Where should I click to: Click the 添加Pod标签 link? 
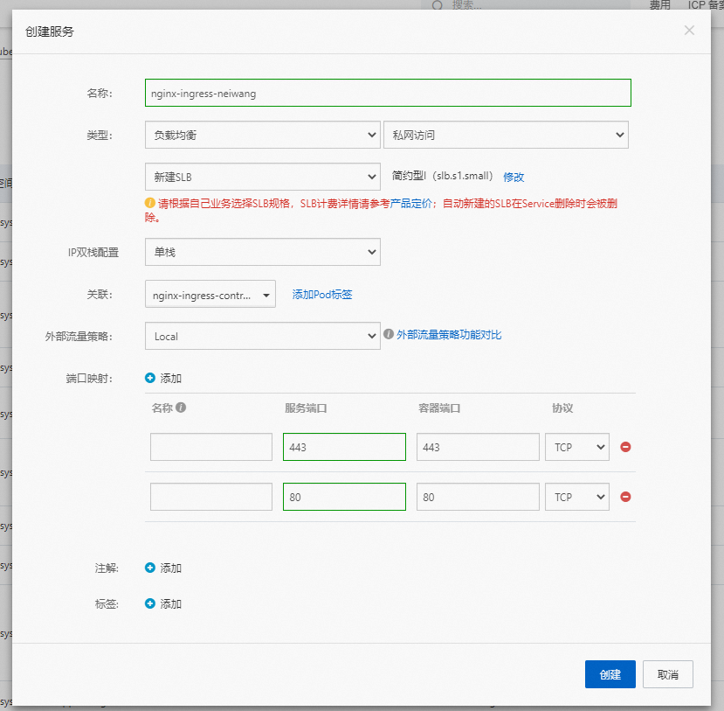[x=322, y=295]
